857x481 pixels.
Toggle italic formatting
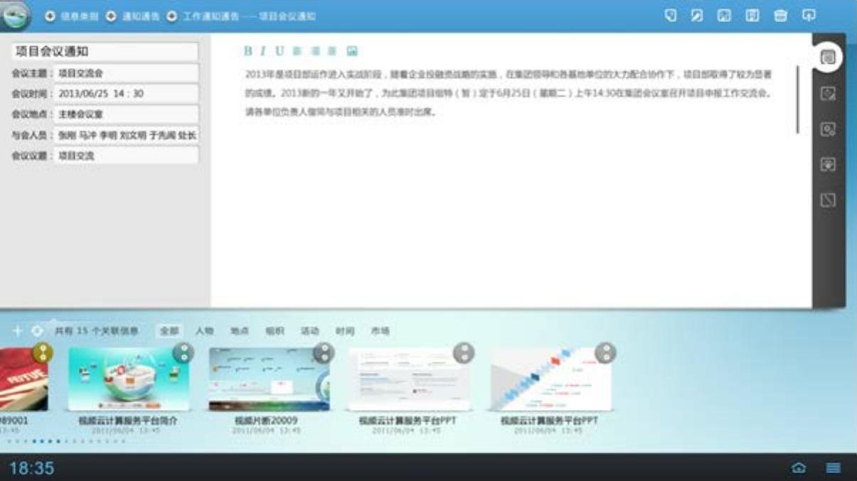[x=263, y=51]
